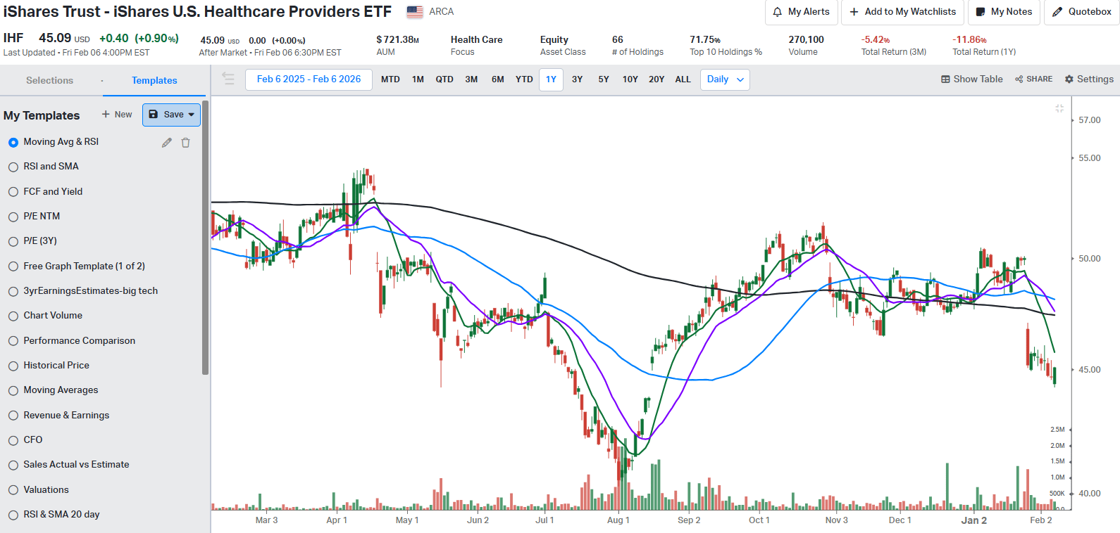Screen dimensions: 1120x533
Task: Click the Total Return (1Y) value -11.86%
Action: [x=969, y=40]
